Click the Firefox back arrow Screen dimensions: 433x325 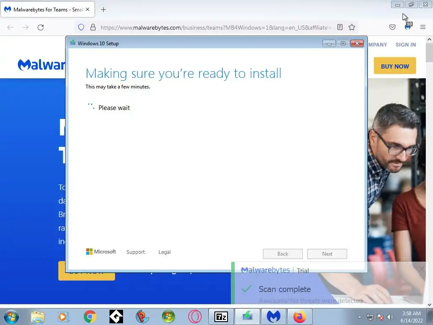(x=10, y=28)
